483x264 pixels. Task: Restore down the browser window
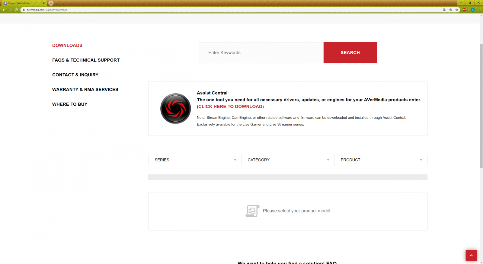point(470,3)
